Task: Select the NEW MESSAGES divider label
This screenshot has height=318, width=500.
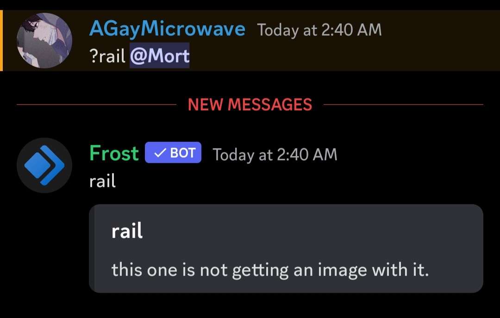Action: (250, 104)
